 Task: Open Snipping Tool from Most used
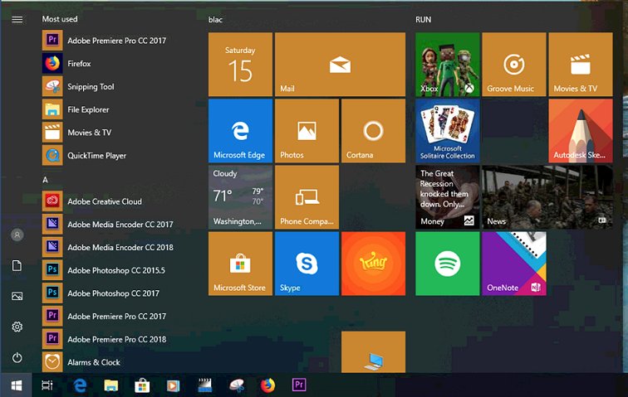(91, 87)
